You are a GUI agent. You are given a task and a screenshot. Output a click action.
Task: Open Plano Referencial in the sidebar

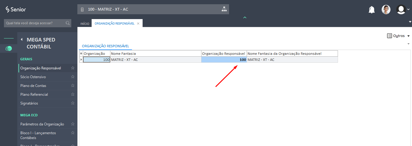(x=34, y=95)
